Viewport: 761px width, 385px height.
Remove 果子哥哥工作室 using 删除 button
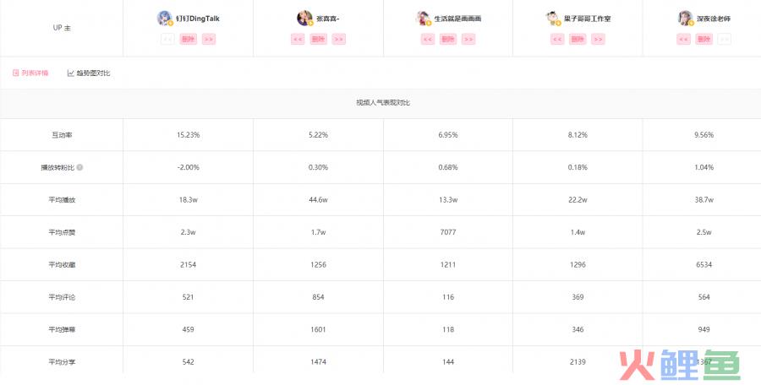(578, 40)
